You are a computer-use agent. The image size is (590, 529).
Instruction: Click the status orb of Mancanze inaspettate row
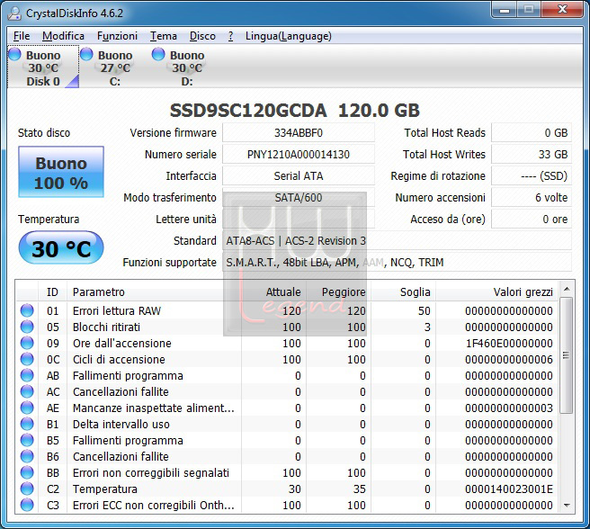[x=27, y=408]
